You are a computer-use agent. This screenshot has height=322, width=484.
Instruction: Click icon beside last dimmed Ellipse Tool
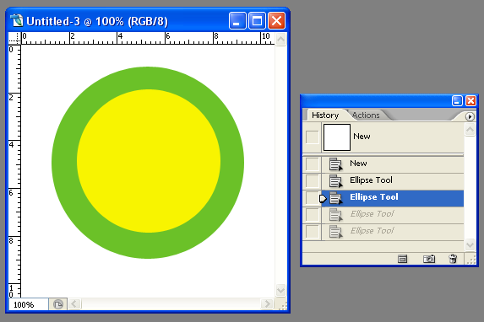[x=336, y=232]
